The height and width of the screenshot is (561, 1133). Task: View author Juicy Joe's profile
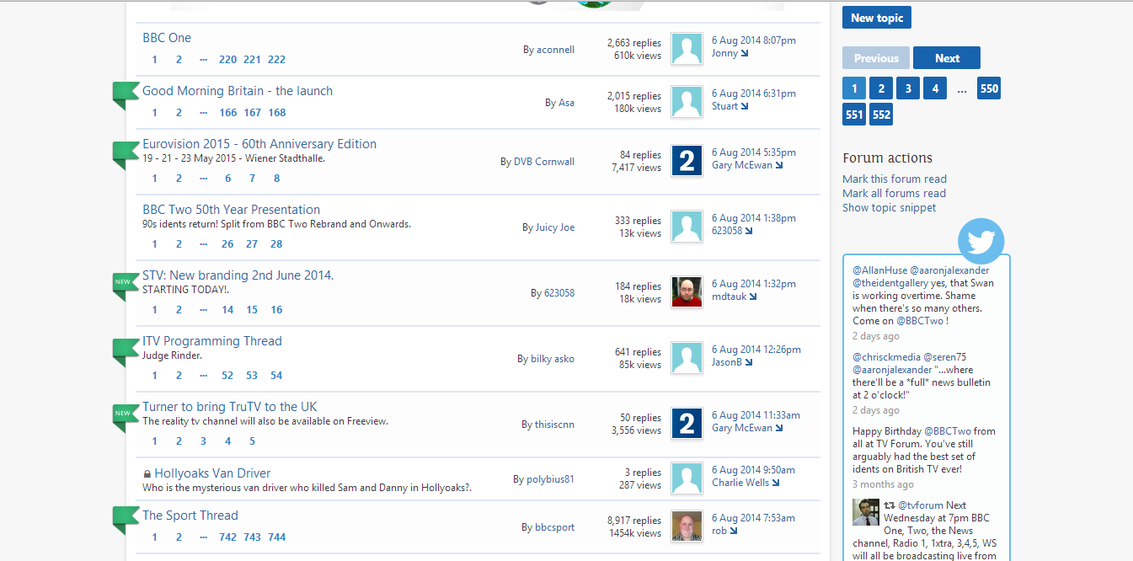pos(555,227)
